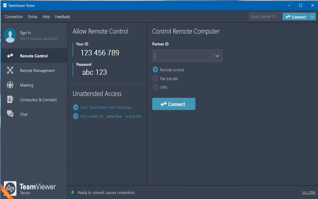This screenshot has height=199, width=318.
Task: Click the Meeting people icon
Action: point(10,85)
